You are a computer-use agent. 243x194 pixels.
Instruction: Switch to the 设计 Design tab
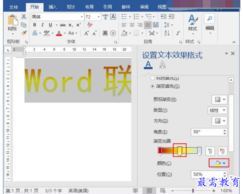point(71,7)
